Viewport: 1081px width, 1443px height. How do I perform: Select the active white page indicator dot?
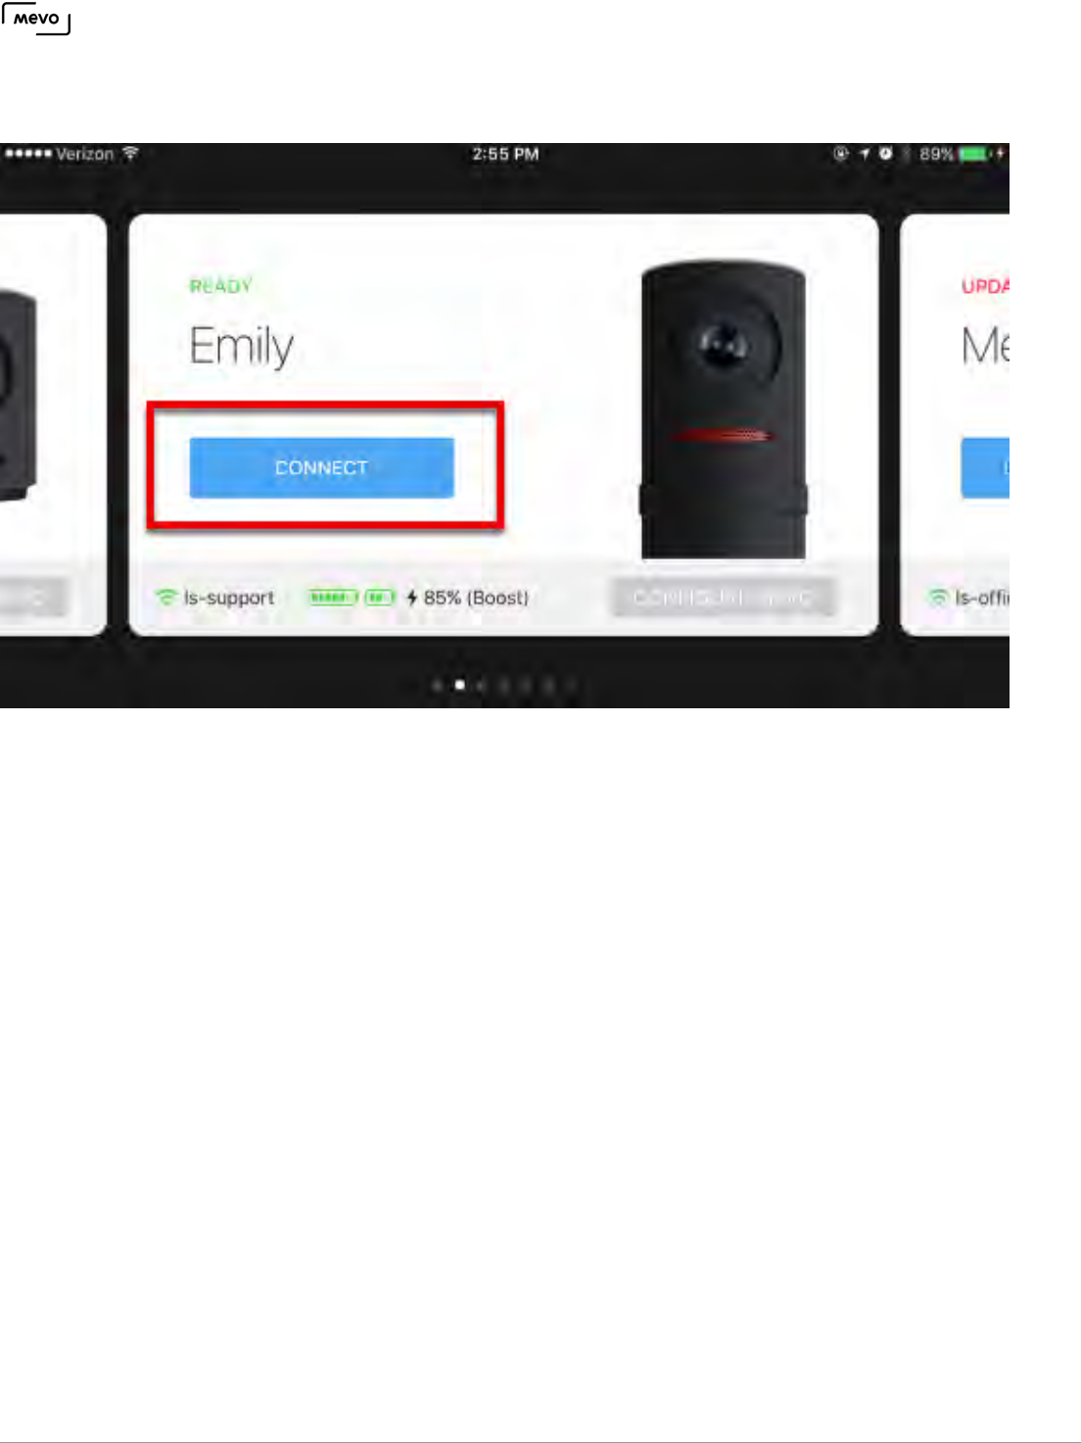tap(459, 685)
